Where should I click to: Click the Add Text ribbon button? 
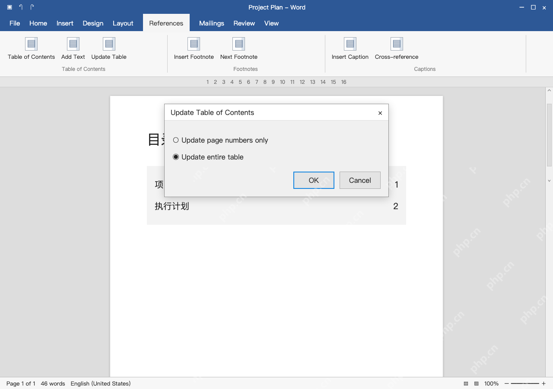[73, 49]
